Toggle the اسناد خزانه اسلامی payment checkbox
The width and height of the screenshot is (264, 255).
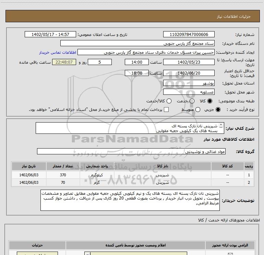[166, 110]
